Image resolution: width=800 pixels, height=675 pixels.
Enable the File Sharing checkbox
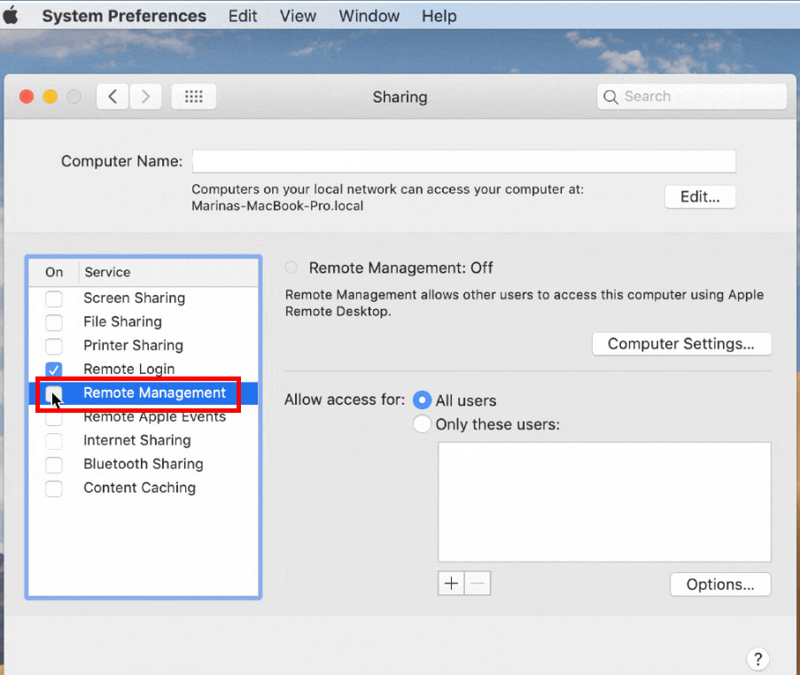tap(54, 322)
